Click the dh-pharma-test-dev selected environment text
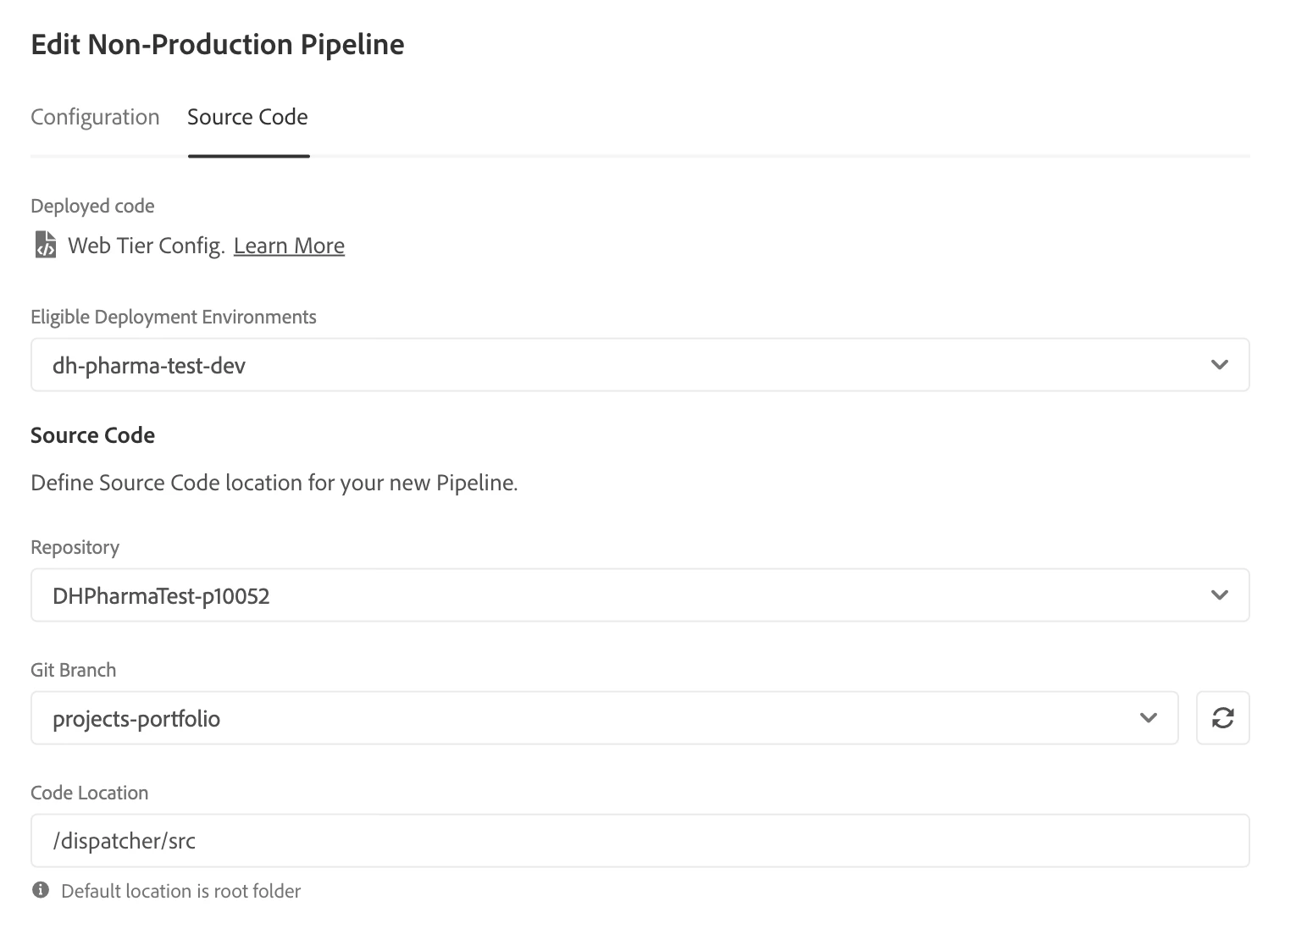 click(x=149, y=366)
